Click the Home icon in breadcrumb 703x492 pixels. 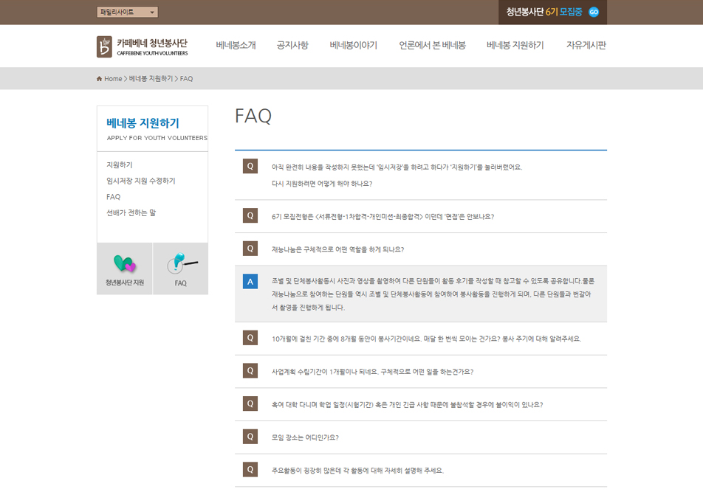[100, 79]
